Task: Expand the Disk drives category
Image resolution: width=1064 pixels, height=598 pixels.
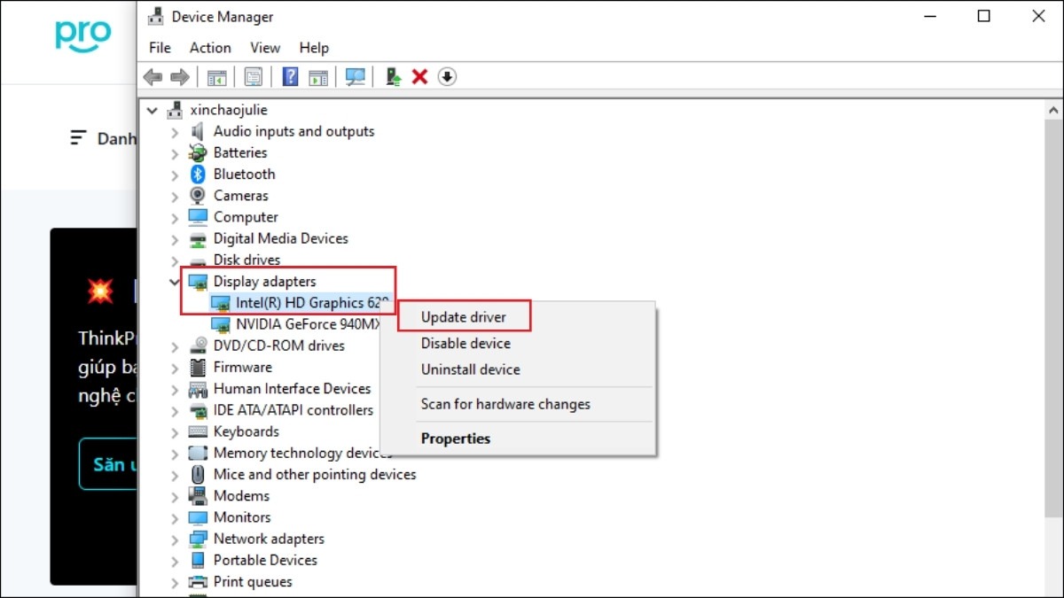Action: 175,260
